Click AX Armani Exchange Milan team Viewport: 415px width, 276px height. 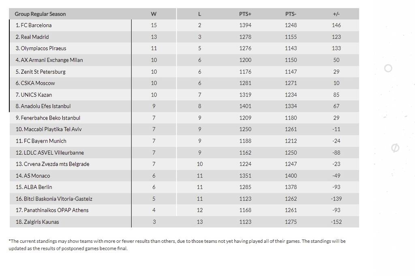pos(49,60)
